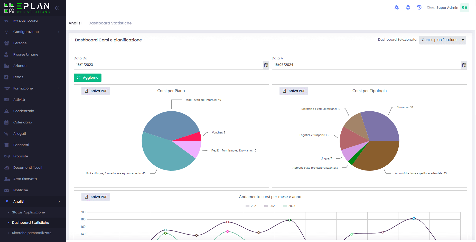Click blue Stop agli infortuni pie slice
This screenshot has height=242, width=476.
(x=172, y=123)
